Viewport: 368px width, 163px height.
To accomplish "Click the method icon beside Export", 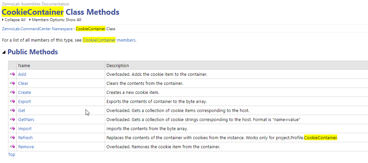I will pos(12,101).
